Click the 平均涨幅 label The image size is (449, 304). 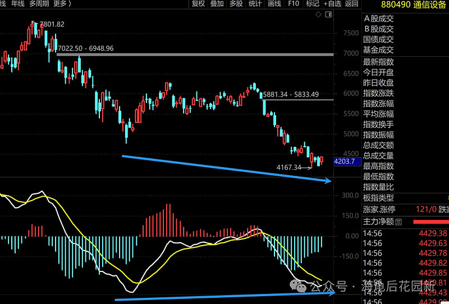click(378, 114)
